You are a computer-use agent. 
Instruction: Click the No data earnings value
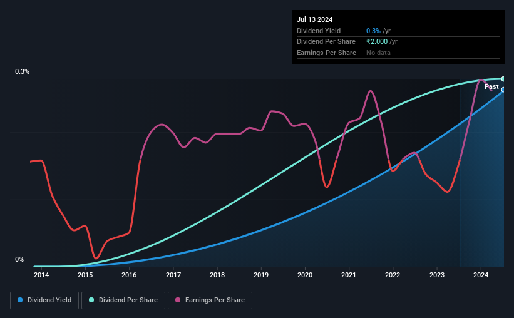click(x=378, y=53)
